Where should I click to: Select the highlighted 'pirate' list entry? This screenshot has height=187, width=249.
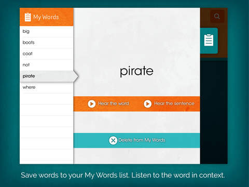pos(47,76)
